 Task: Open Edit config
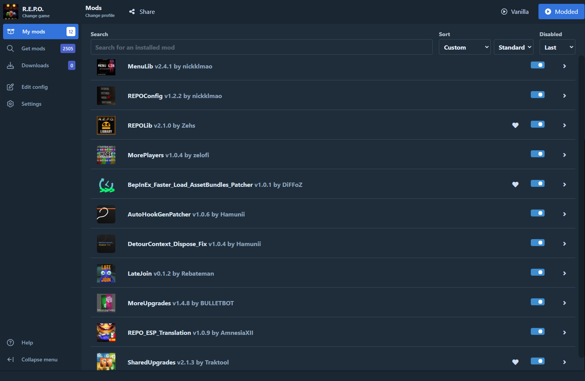point(41,87)
